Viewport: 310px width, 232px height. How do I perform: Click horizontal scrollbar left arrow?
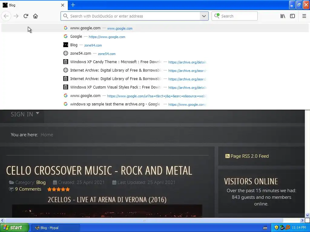pyautogui.click(x=2, y=220)
